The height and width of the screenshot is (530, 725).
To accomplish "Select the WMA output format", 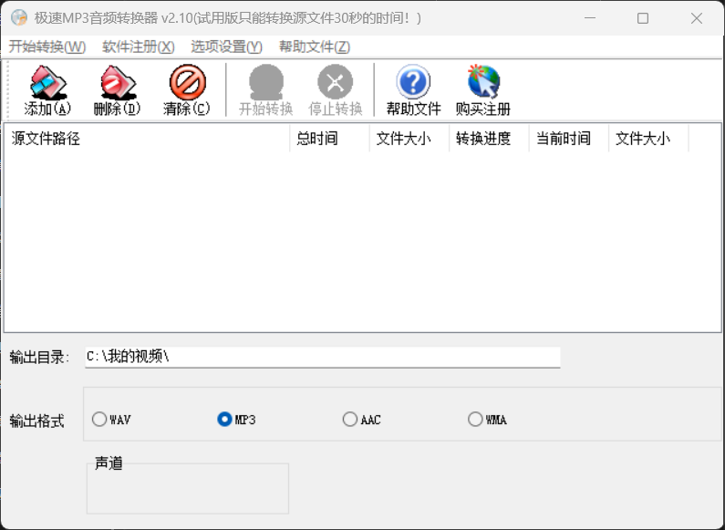I will [x=487, y=420].
